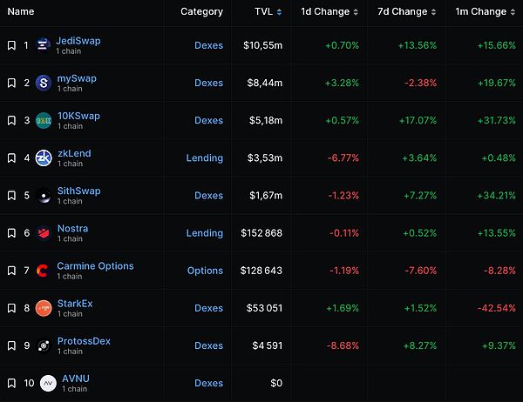Image resolution: width=523 pixels, height=402 pixels.
Task: Click the mySwap protocol logo icon
Action: [44, 83]
